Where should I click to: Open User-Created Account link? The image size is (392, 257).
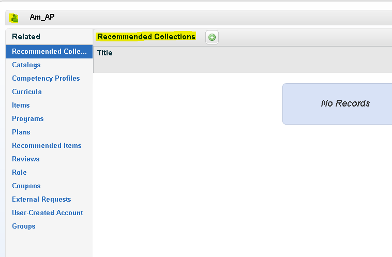(x=48, y=213)
